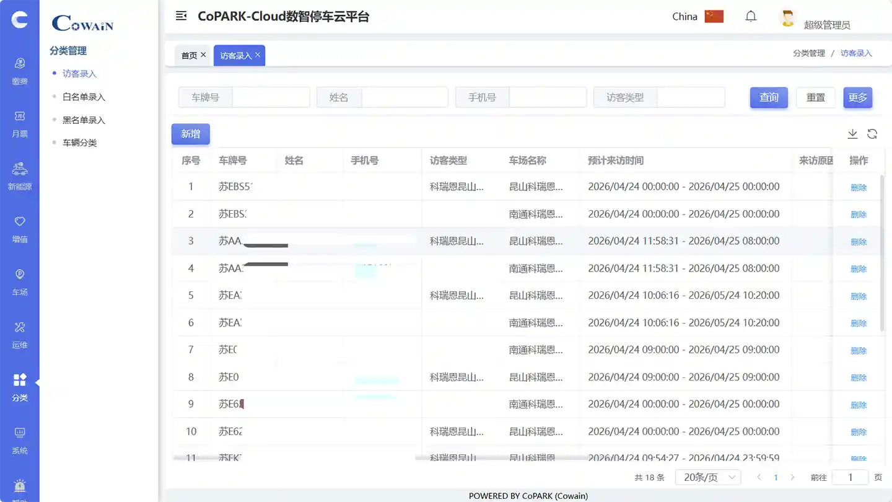
Task: Focus the 车牌号 input field
Action: click(271, 97)
